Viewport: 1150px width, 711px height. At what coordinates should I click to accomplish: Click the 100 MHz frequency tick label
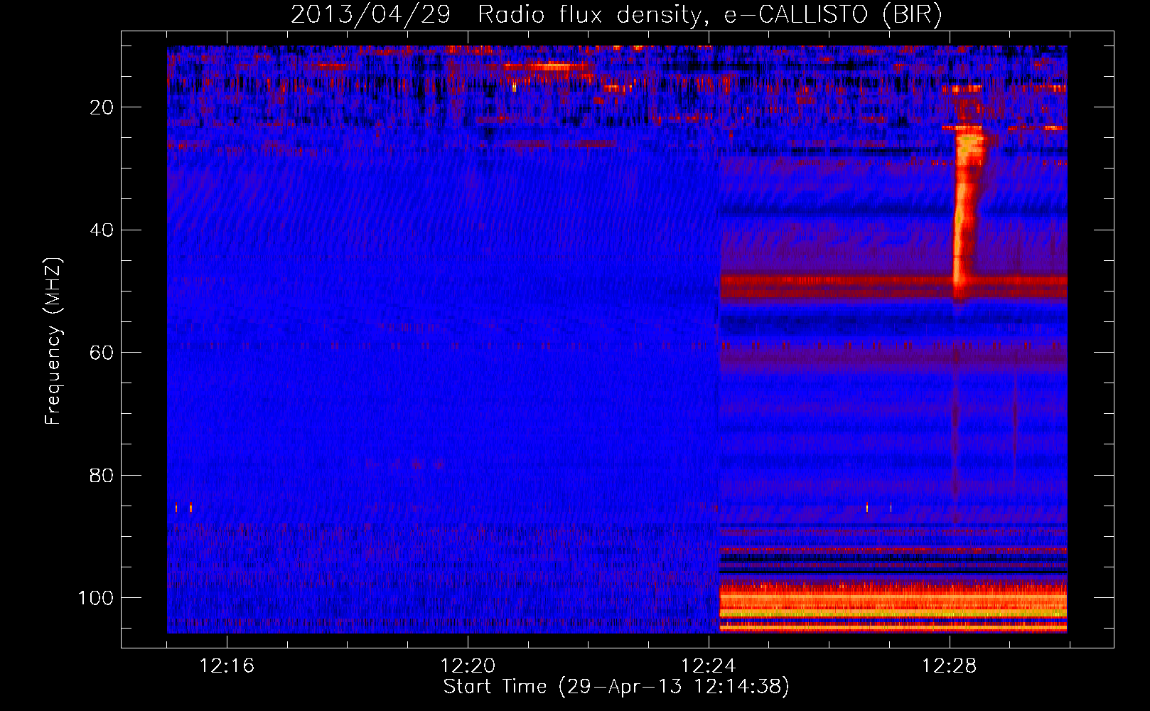(96, 598)
